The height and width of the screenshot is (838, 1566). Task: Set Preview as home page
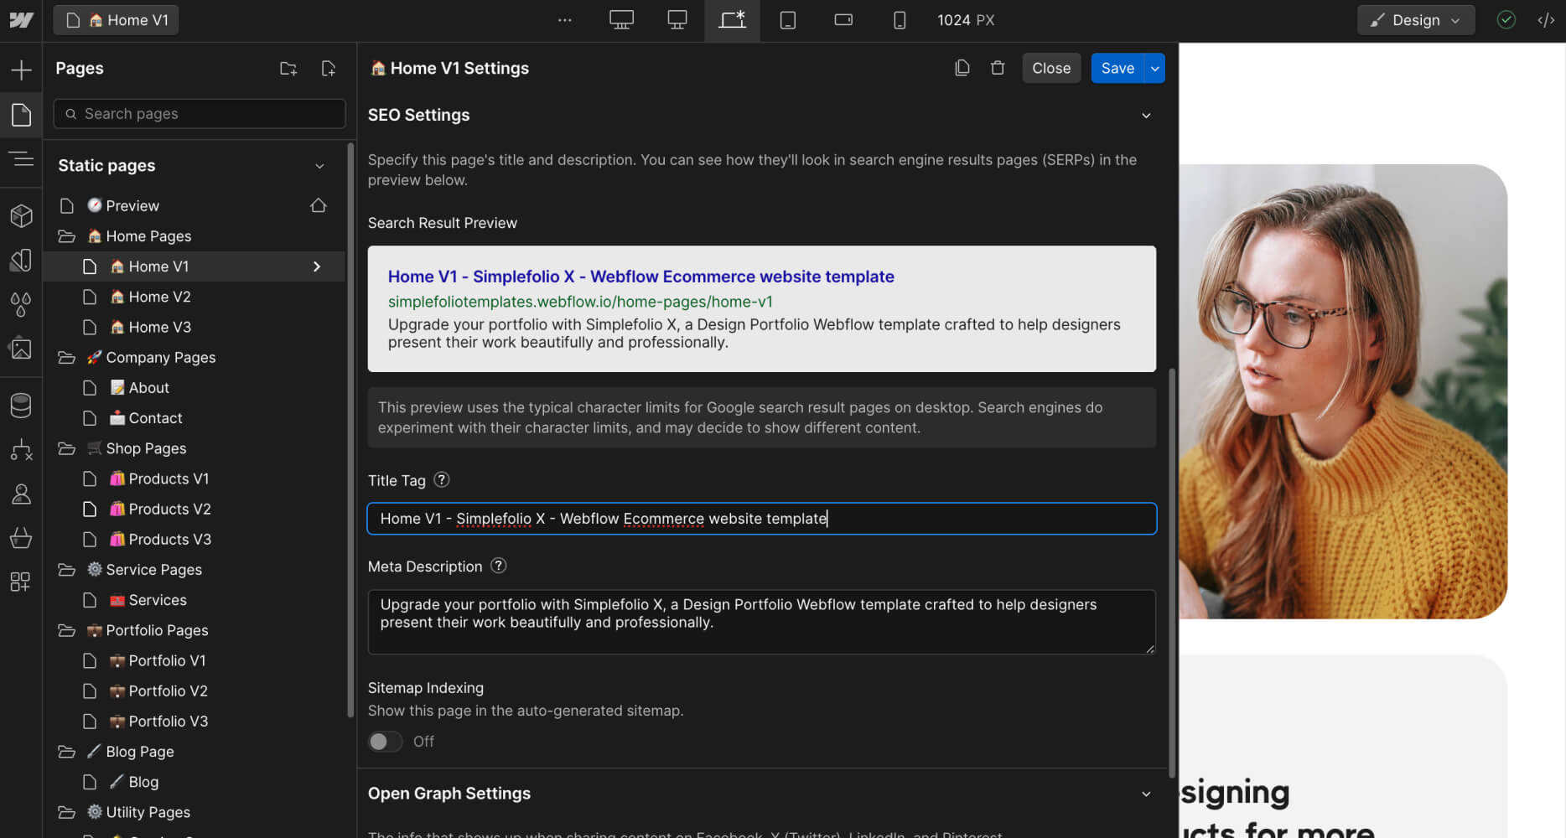pos(319,205)
